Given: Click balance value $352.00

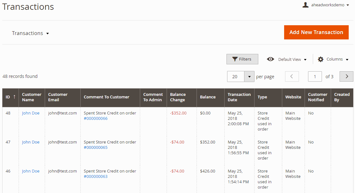Looking at the screenshot, I should tap(208, 142).
